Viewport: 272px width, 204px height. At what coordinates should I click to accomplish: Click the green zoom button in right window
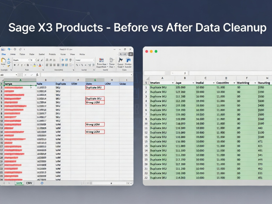[156, 51]
